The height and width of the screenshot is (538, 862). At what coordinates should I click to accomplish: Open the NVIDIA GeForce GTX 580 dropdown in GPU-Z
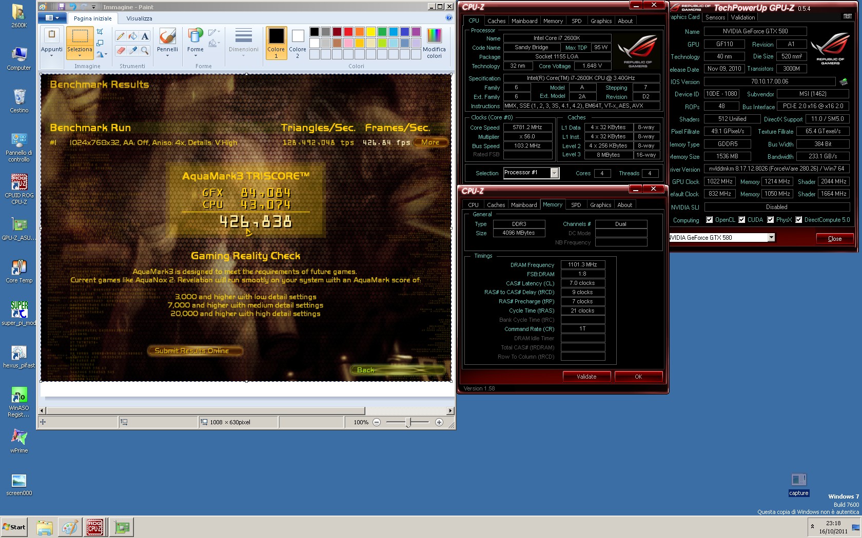pyautogui.click(x=771, y=237)
